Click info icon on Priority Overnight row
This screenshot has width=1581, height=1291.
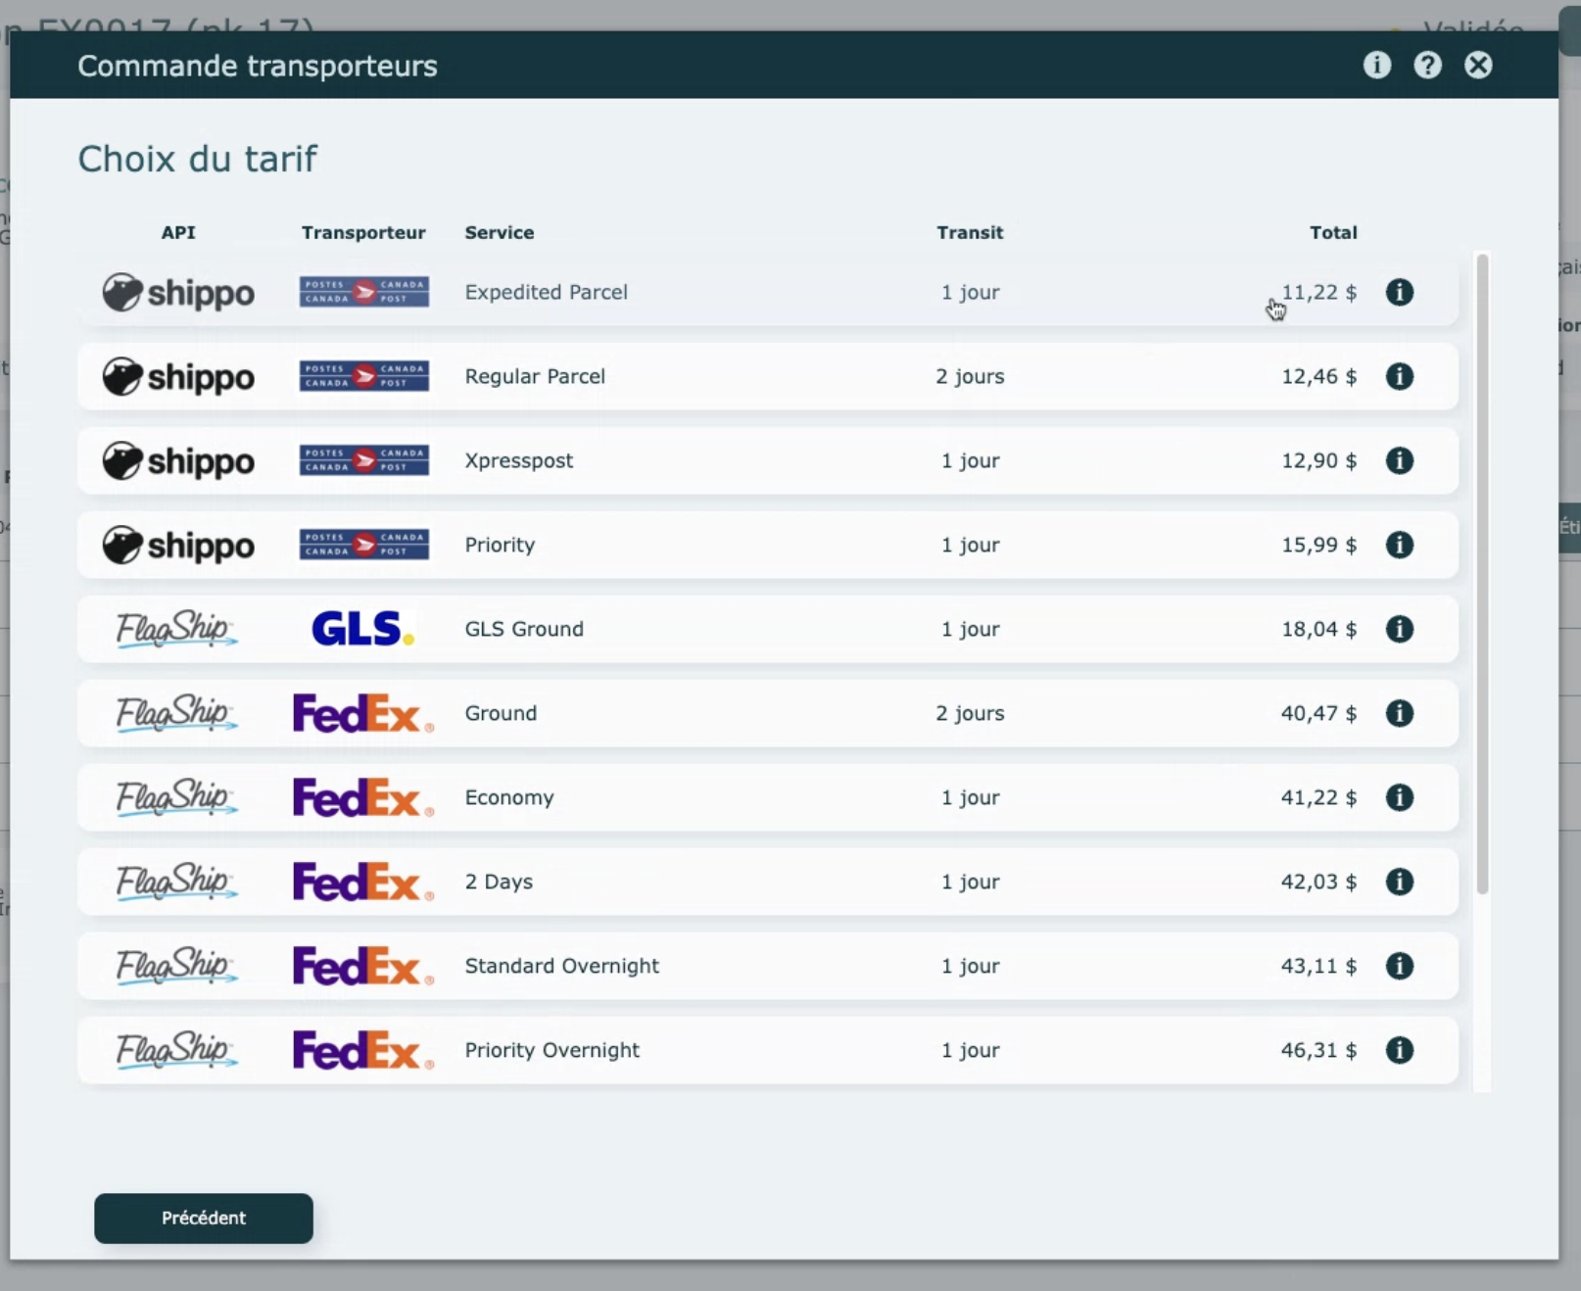1399,1050
